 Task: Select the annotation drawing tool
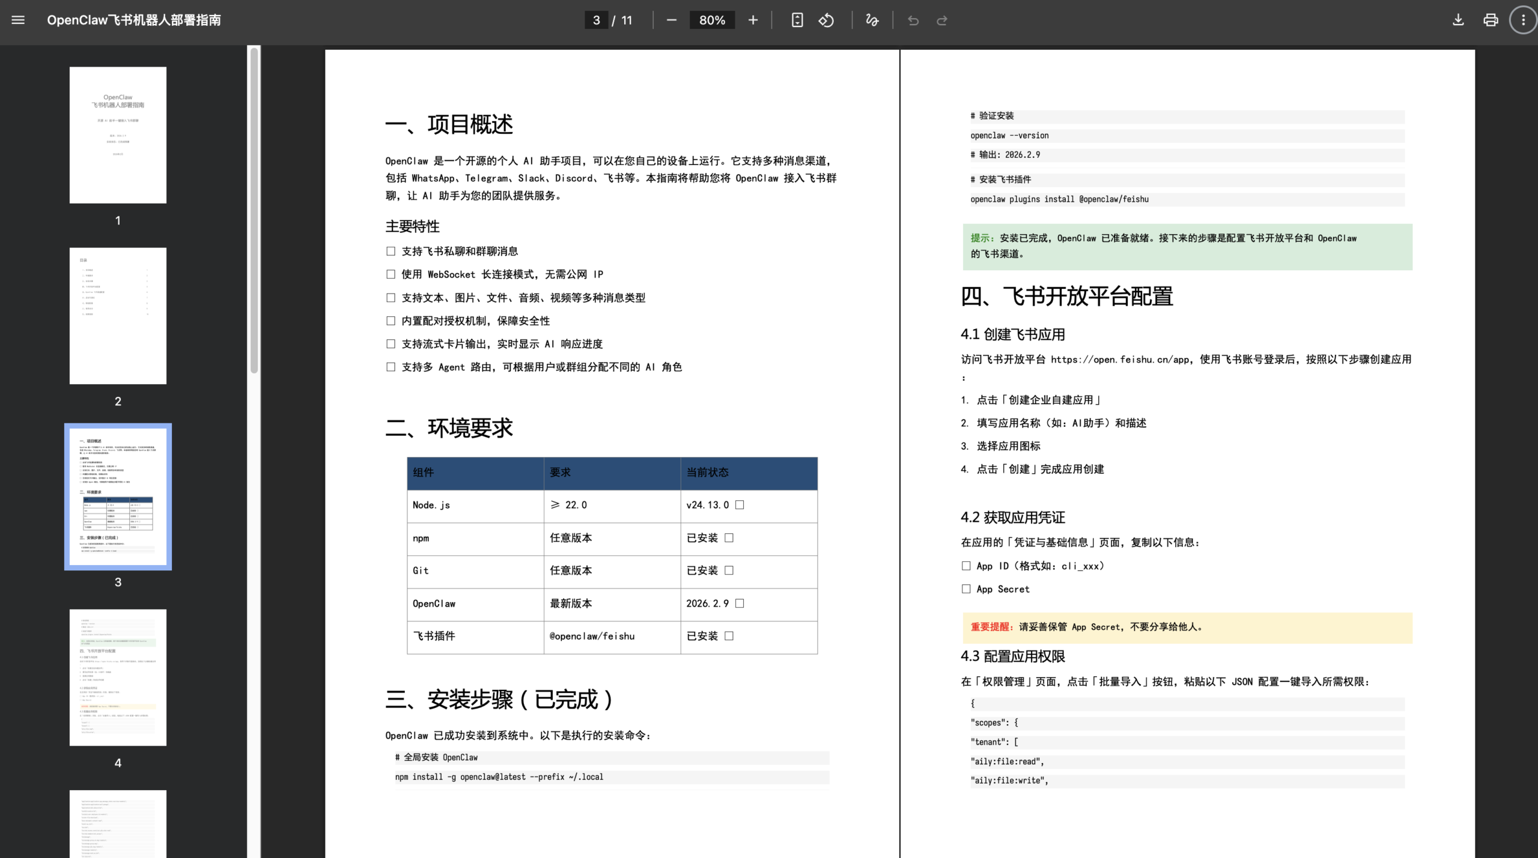pos(872,20)
